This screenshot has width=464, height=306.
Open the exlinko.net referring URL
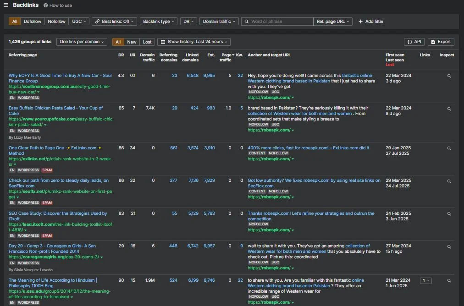60,161
